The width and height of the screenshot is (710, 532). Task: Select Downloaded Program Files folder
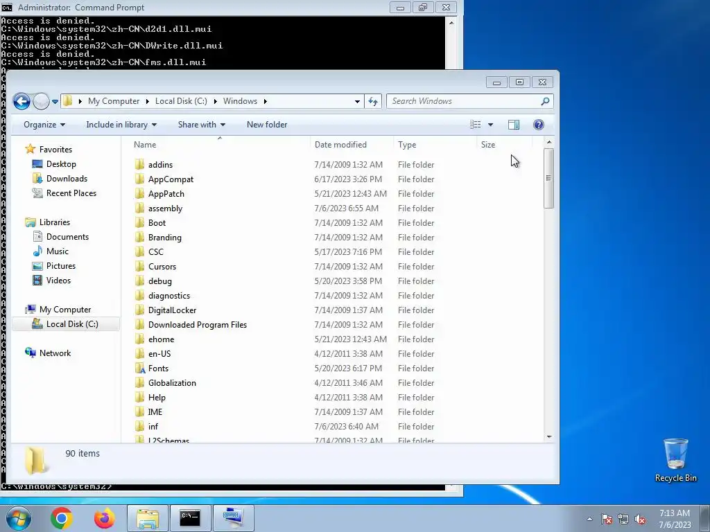pos(198,324)
